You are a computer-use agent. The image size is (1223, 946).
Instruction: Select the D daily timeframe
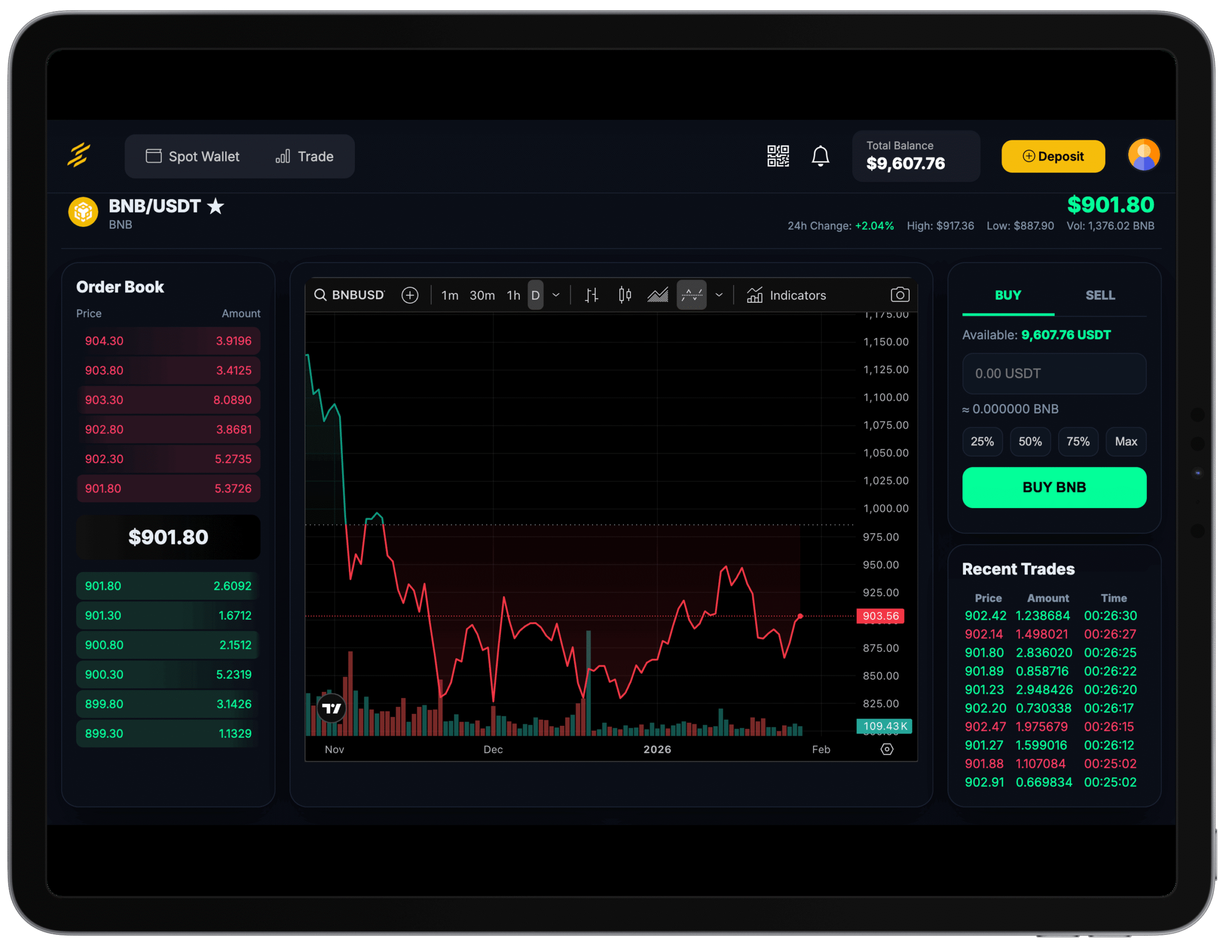(x=536, y=295)
